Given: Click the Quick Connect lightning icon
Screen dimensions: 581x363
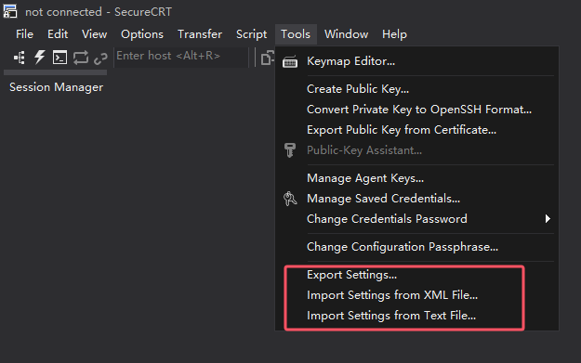Looking at the screenshot, I should [39, 58].
